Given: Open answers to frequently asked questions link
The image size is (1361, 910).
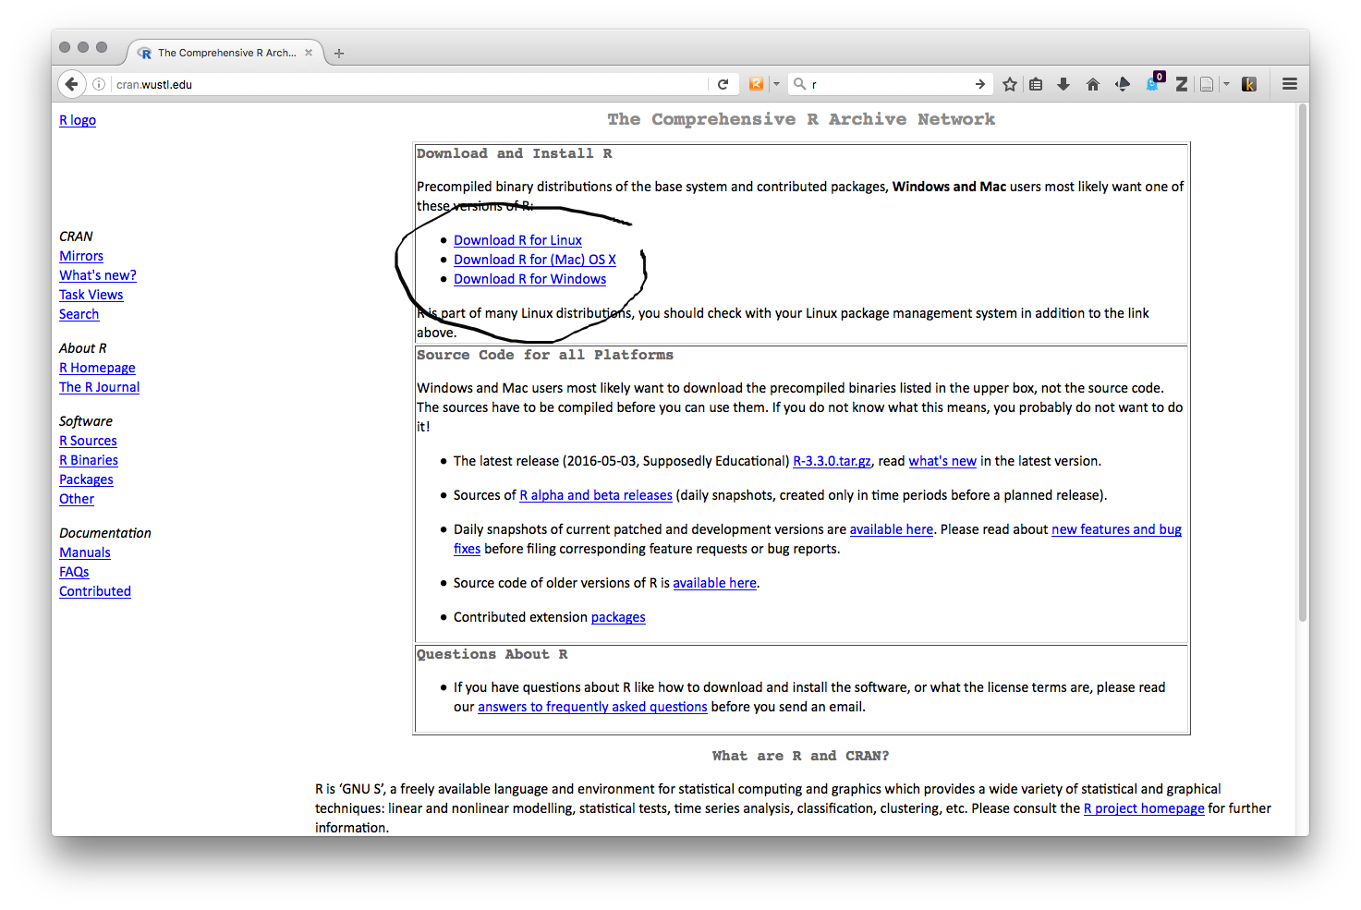Looking at the screenshot, I should tap(592, 707).
